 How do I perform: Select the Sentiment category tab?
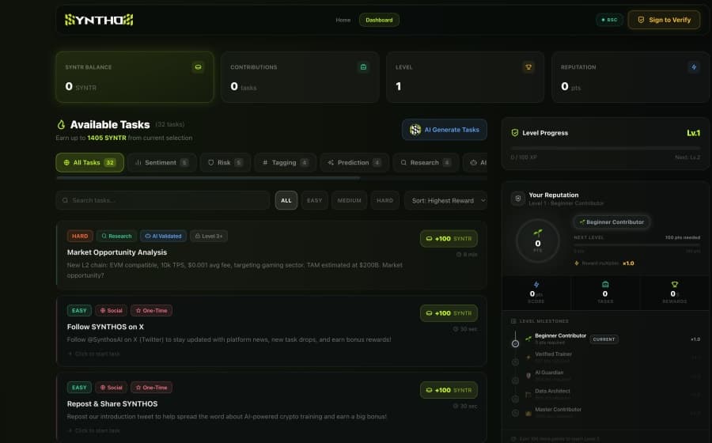162,162
